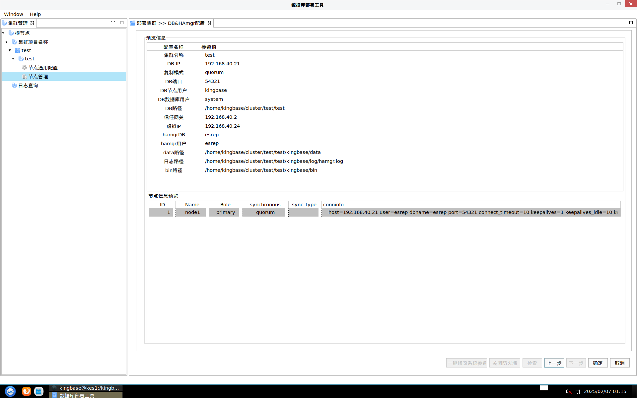Close the 部署集群 DB&HAmgr配置 tab
The height and width of the screenshot is (398, 637).
(x=209, y=23)
